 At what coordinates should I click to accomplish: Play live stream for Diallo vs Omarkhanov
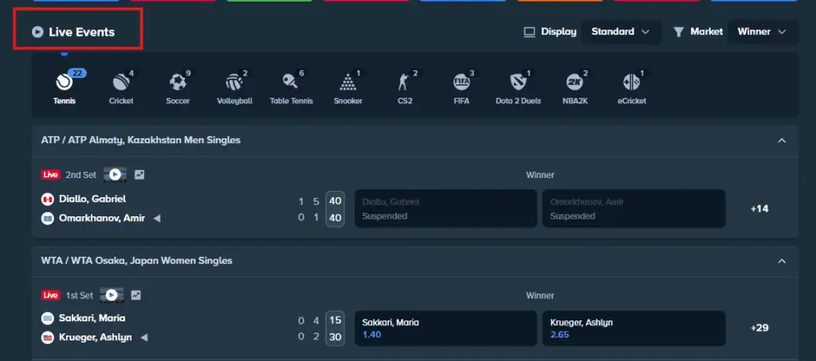pos(115,174)
